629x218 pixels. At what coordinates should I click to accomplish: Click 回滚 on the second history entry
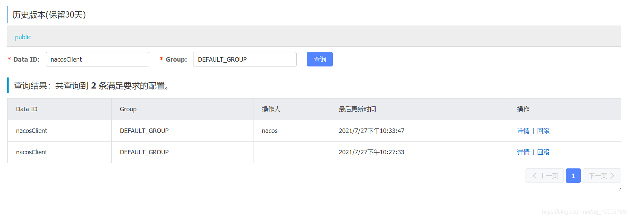tap(543, 152)
